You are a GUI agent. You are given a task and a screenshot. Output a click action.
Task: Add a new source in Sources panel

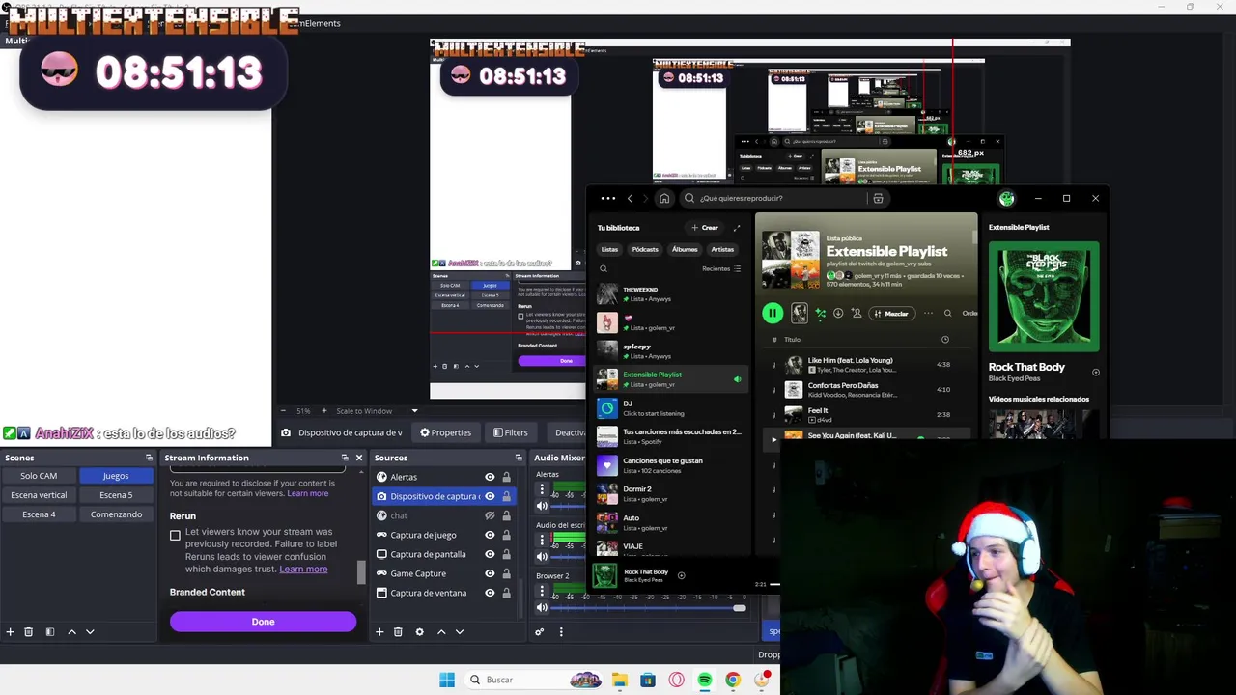pyautogui.click(x=379, y=632)
